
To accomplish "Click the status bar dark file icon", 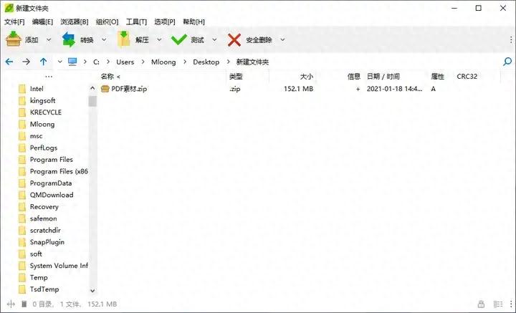I will coord(24,304).
